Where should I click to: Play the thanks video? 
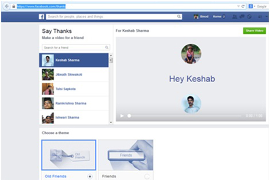(122, 116)
